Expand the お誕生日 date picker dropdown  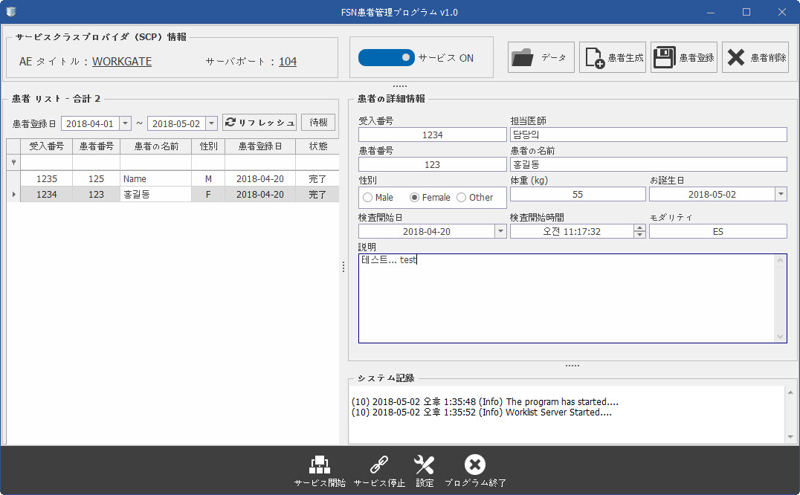(x=781, y=194)
